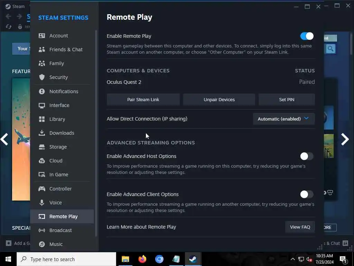The width and height of the screenshot is (354, 266).
Task: Disable the Enable Remote Play toggle
Action: (307, 36)
